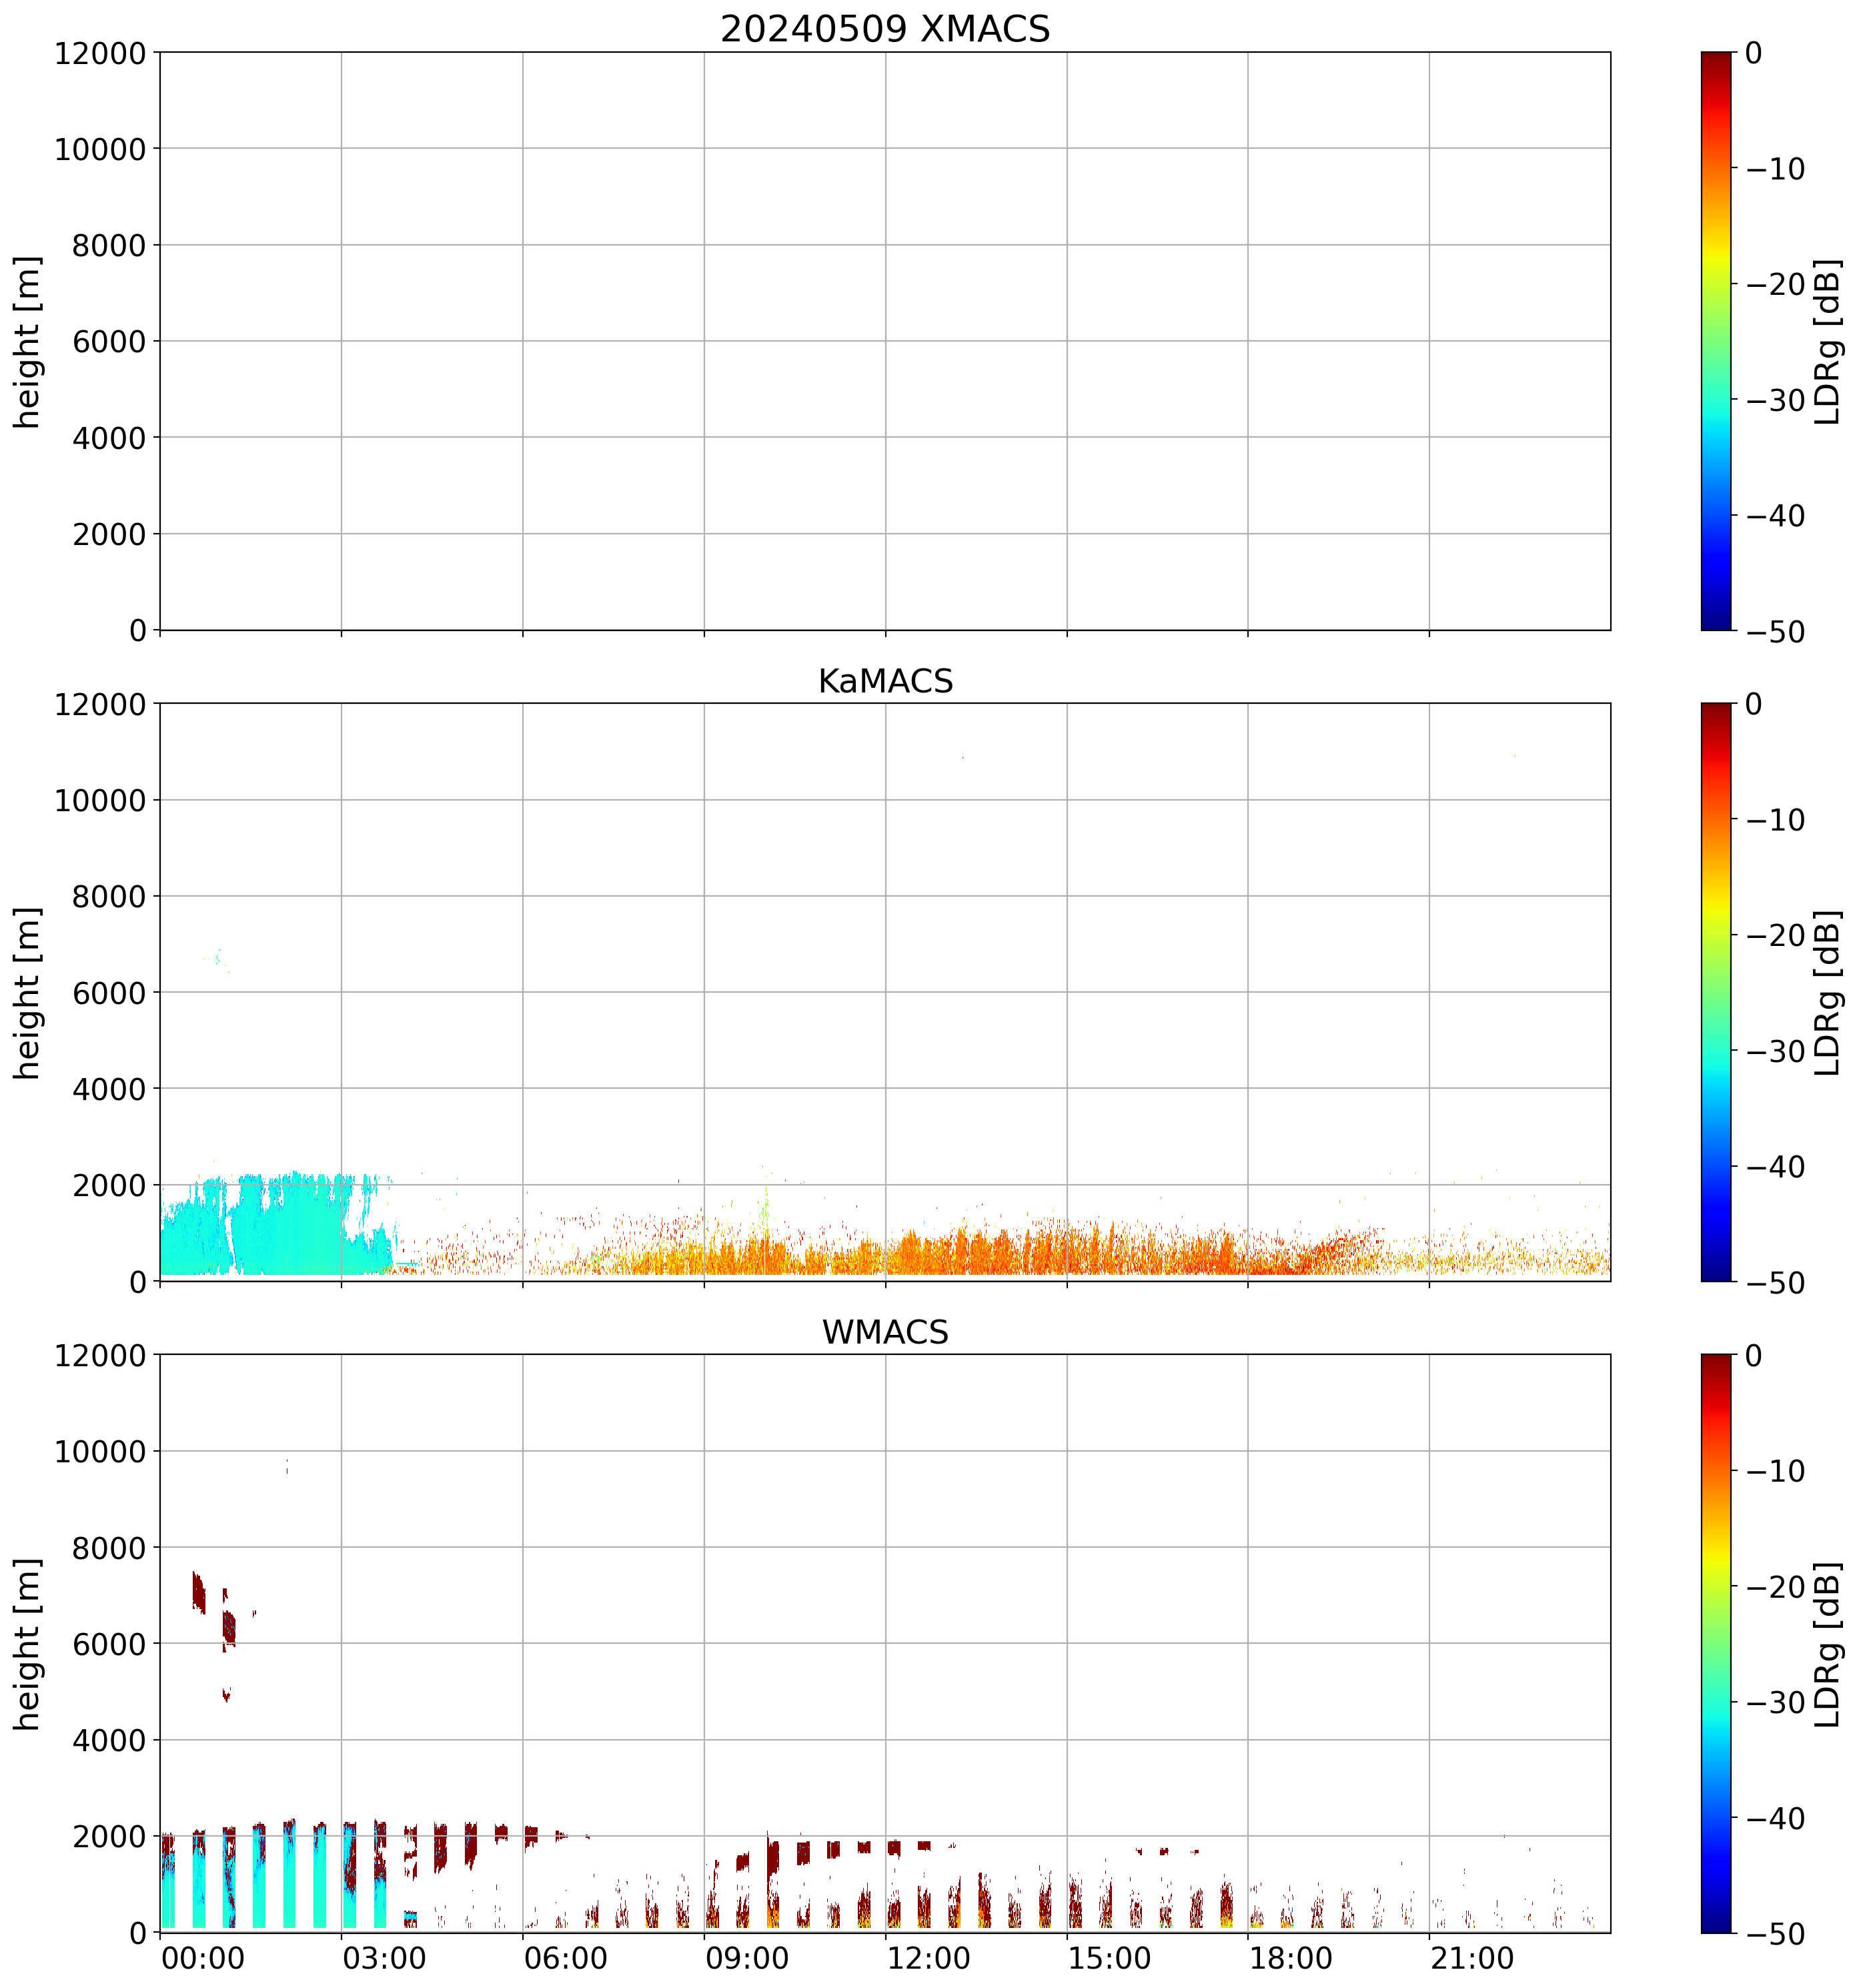Image resolution: width=1859 pixels, height=1988 pixels.
Task: Click the -30 tick on the WMACS colorbar
Action: 1775,1702
